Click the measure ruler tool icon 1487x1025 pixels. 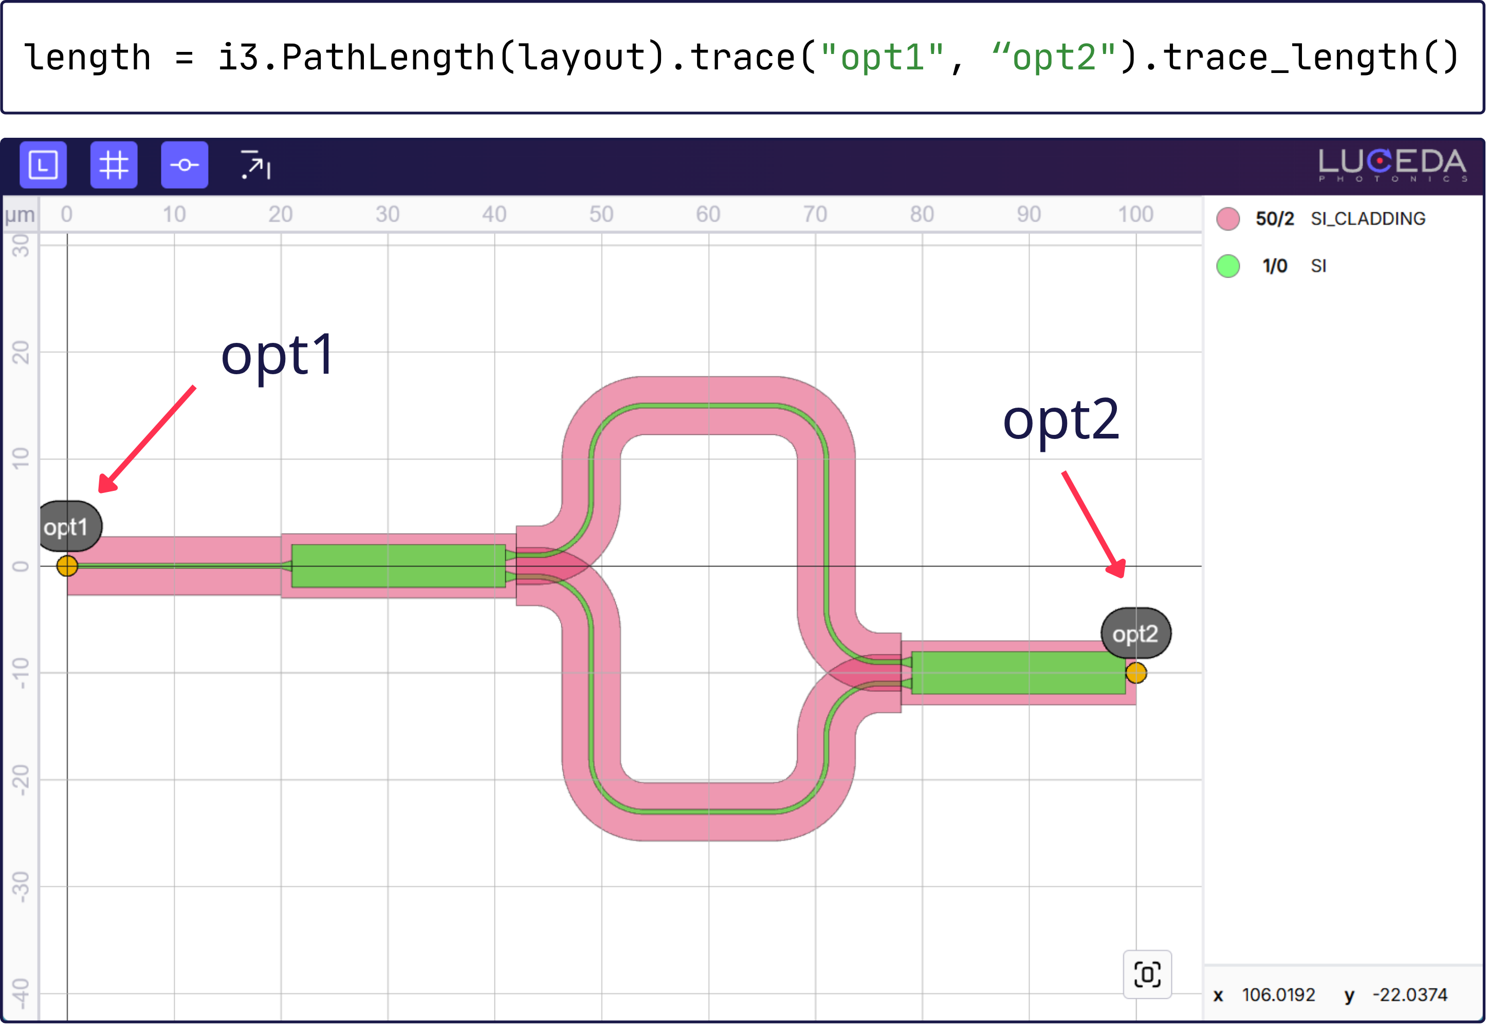tap(255, 165)
